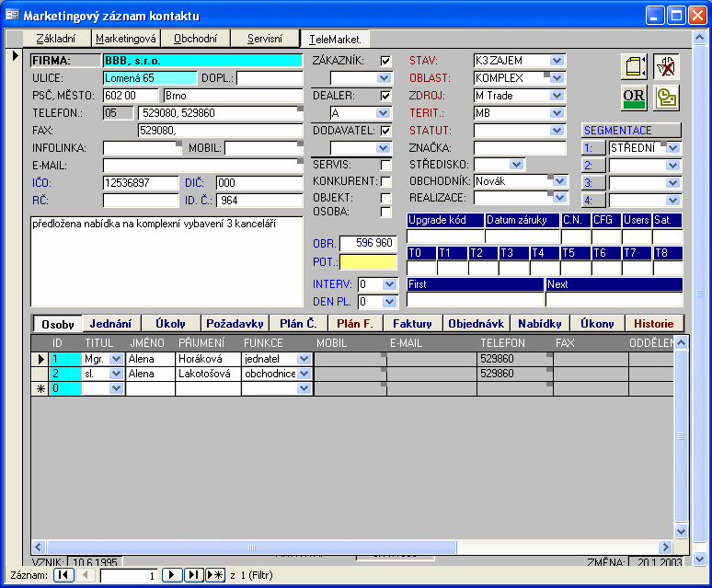Uncheck the DODAVATEL checkbox
Image resolution: width=712 pixels, height=588 pixels.
click(385, 131)
